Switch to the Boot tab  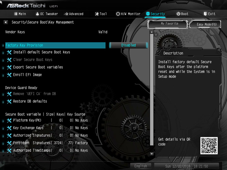click(x=183, y=14)
